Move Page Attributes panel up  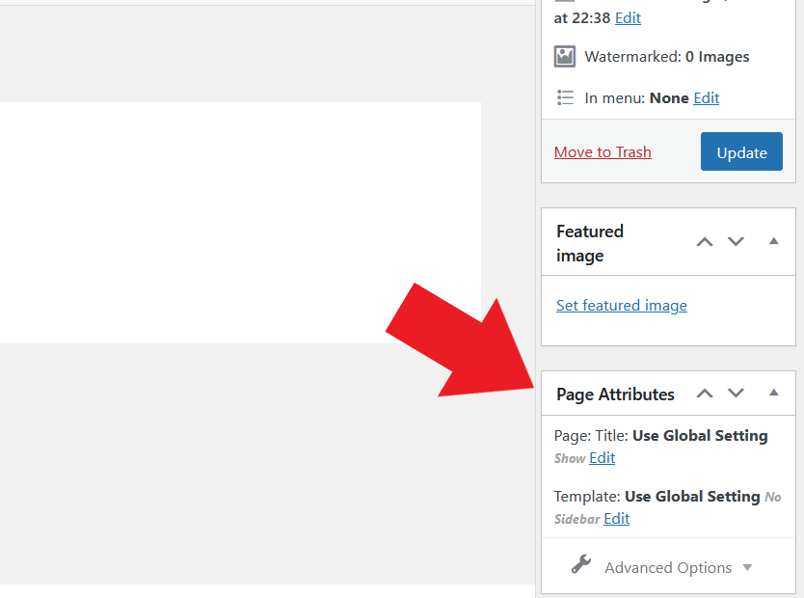point(705,394)
